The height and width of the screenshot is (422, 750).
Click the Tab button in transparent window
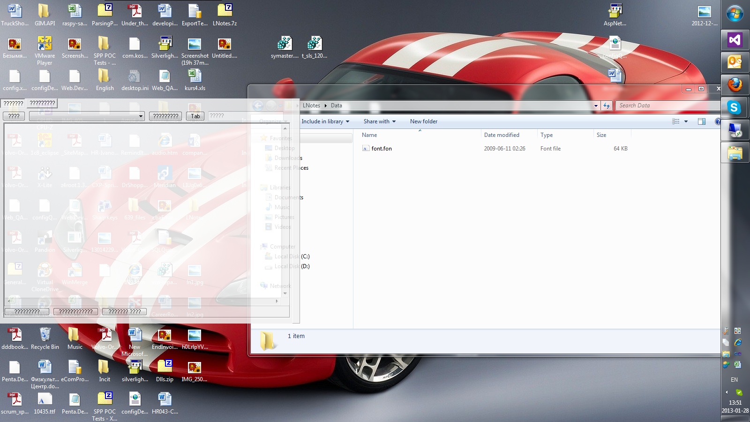point(195,116)
